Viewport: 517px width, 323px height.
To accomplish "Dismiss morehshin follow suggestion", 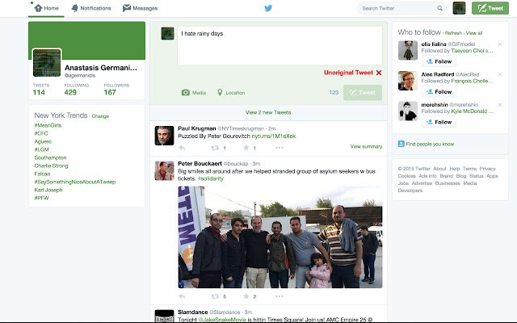I will tap(500, 105).
